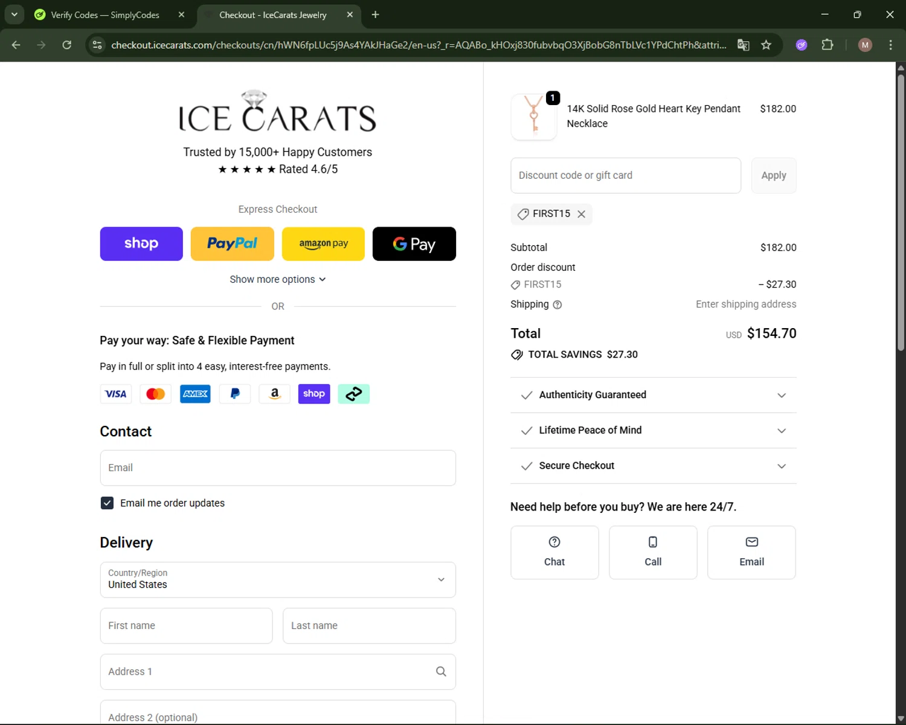Click the small Shop Pay icon

(x=314, y=394)
